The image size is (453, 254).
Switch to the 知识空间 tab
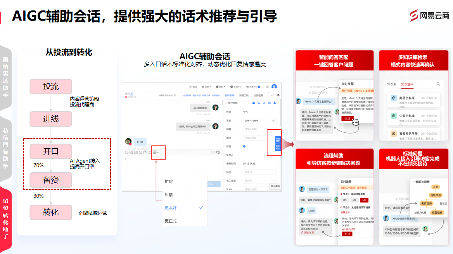(407, 84)
